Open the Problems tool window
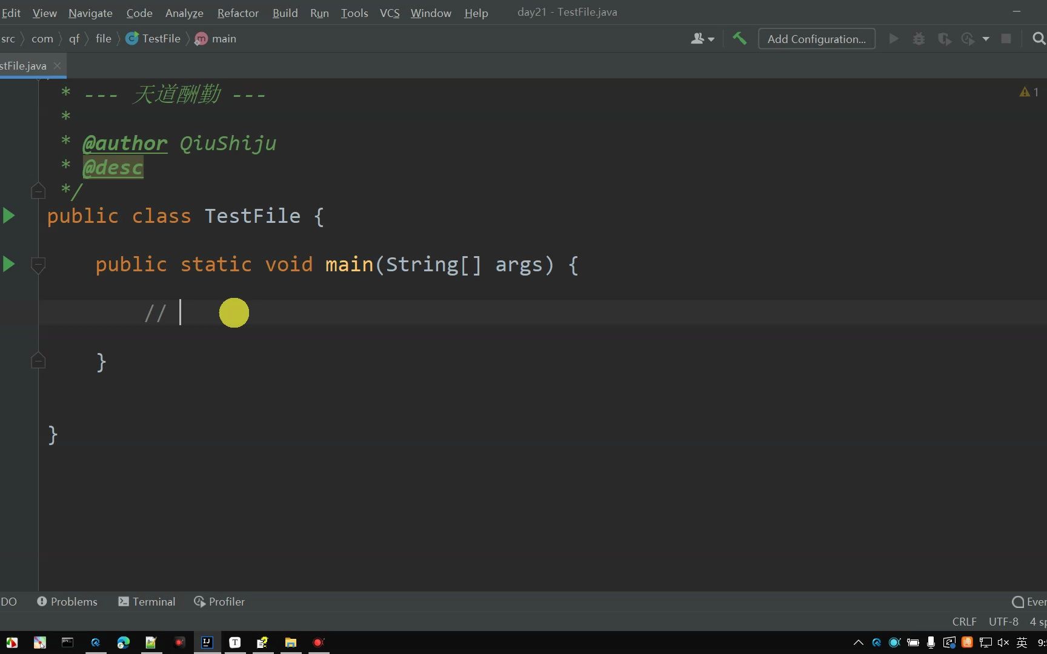1047x654 pixels. coord(67,601)
